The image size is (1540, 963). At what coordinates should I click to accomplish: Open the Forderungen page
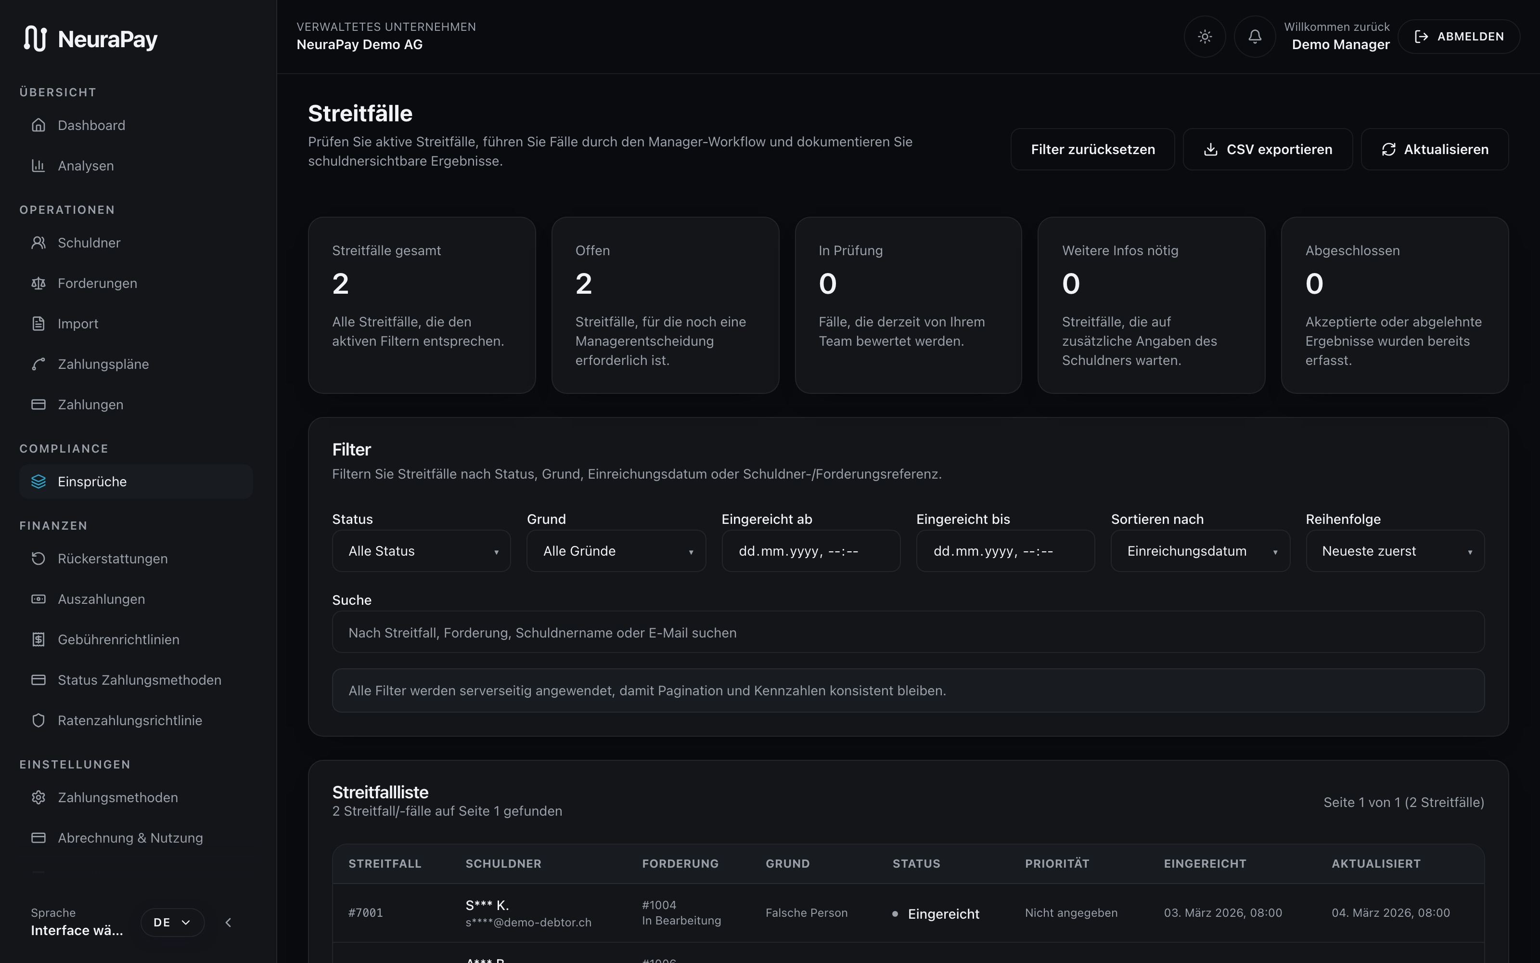136,284
